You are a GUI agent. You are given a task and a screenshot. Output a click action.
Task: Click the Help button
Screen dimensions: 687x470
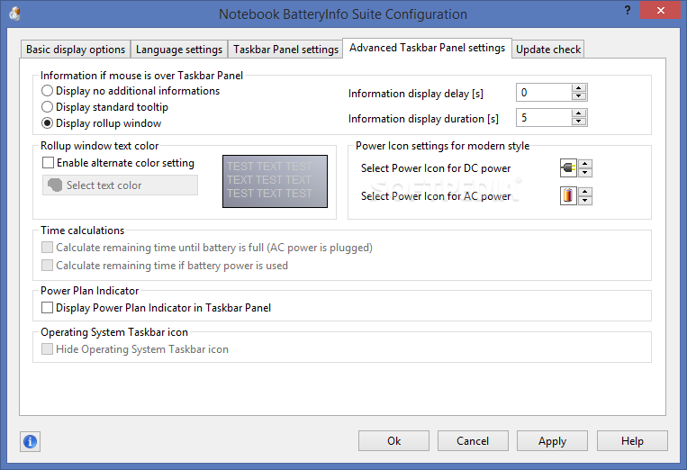[632, 440]
